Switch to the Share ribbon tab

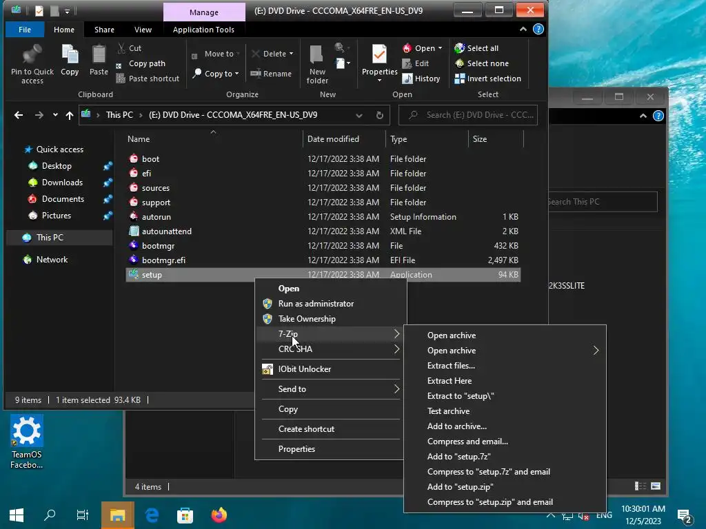coord(104,30)
